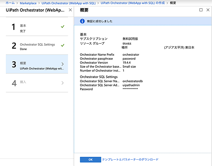Select step 3 概要 in the wizard
The image size is (212, 166).
[37, 64]
